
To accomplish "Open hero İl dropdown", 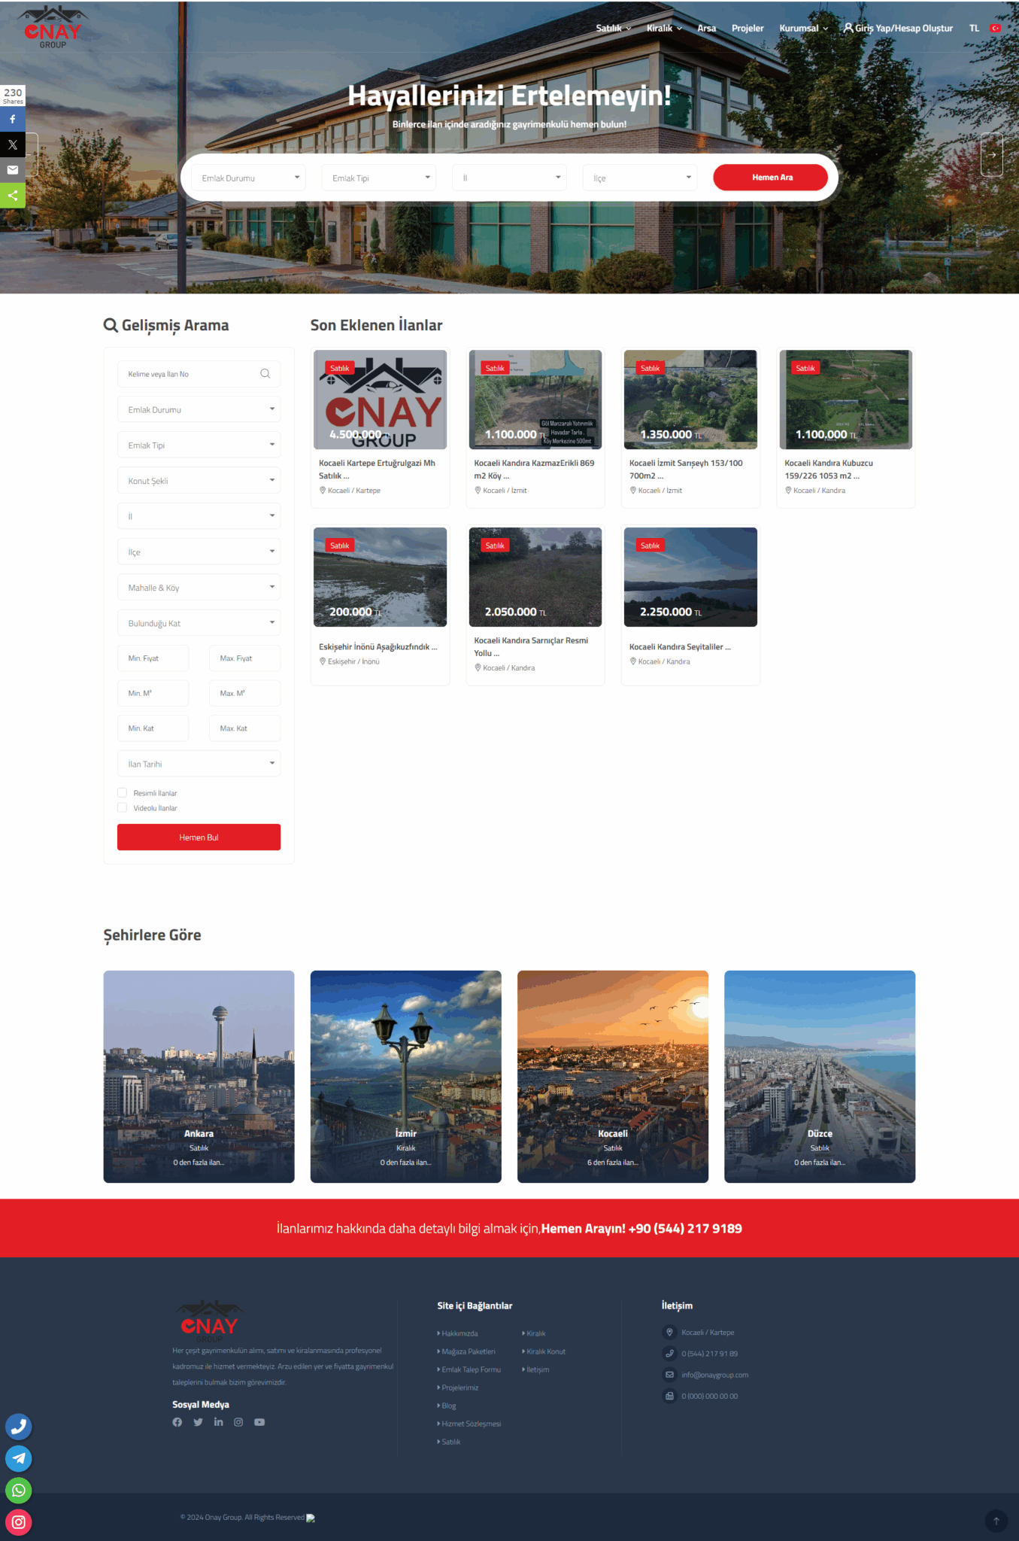I will [x=509, y=178].
